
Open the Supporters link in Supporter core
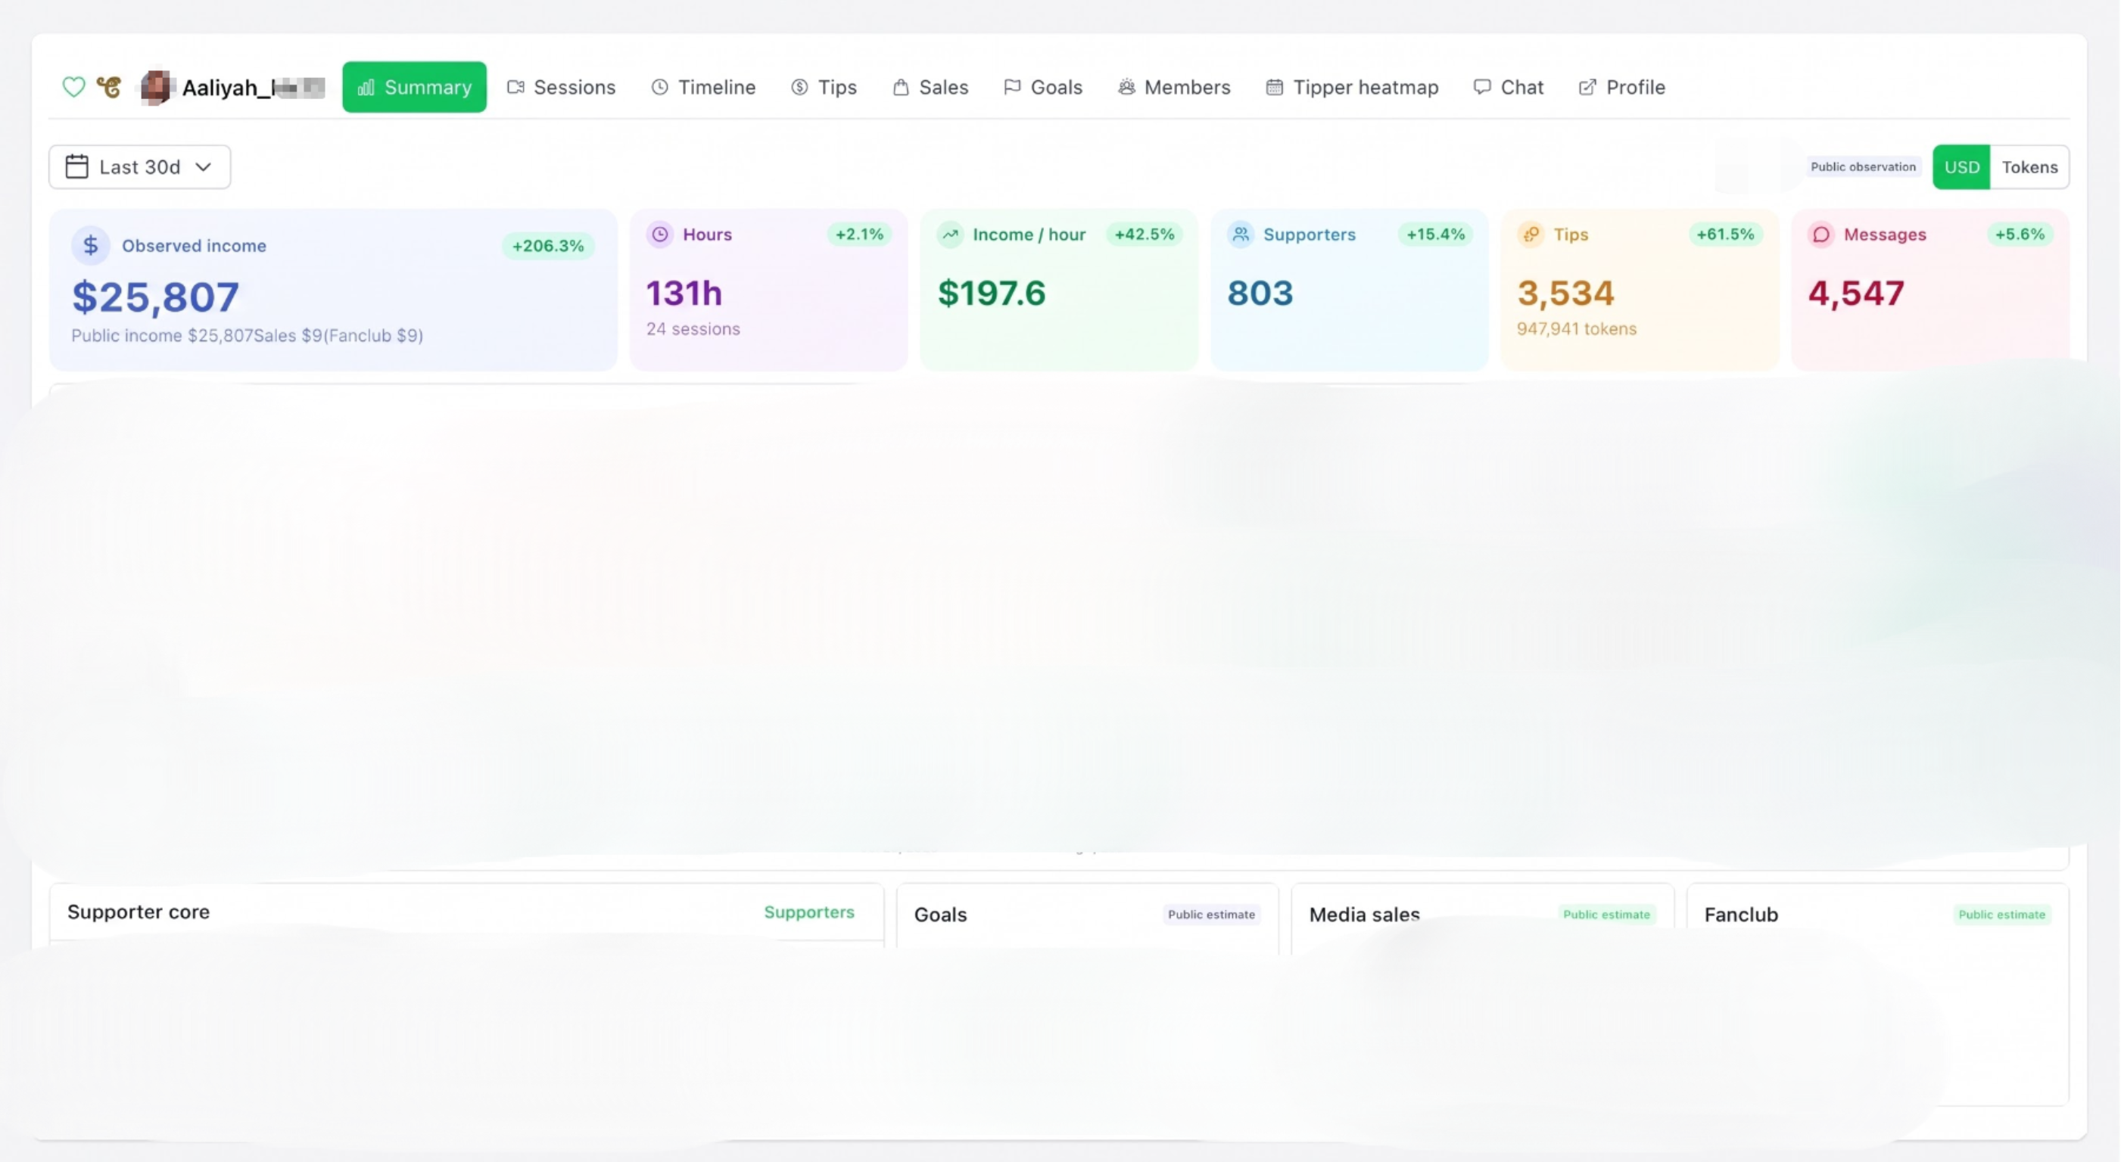(808, 912)
